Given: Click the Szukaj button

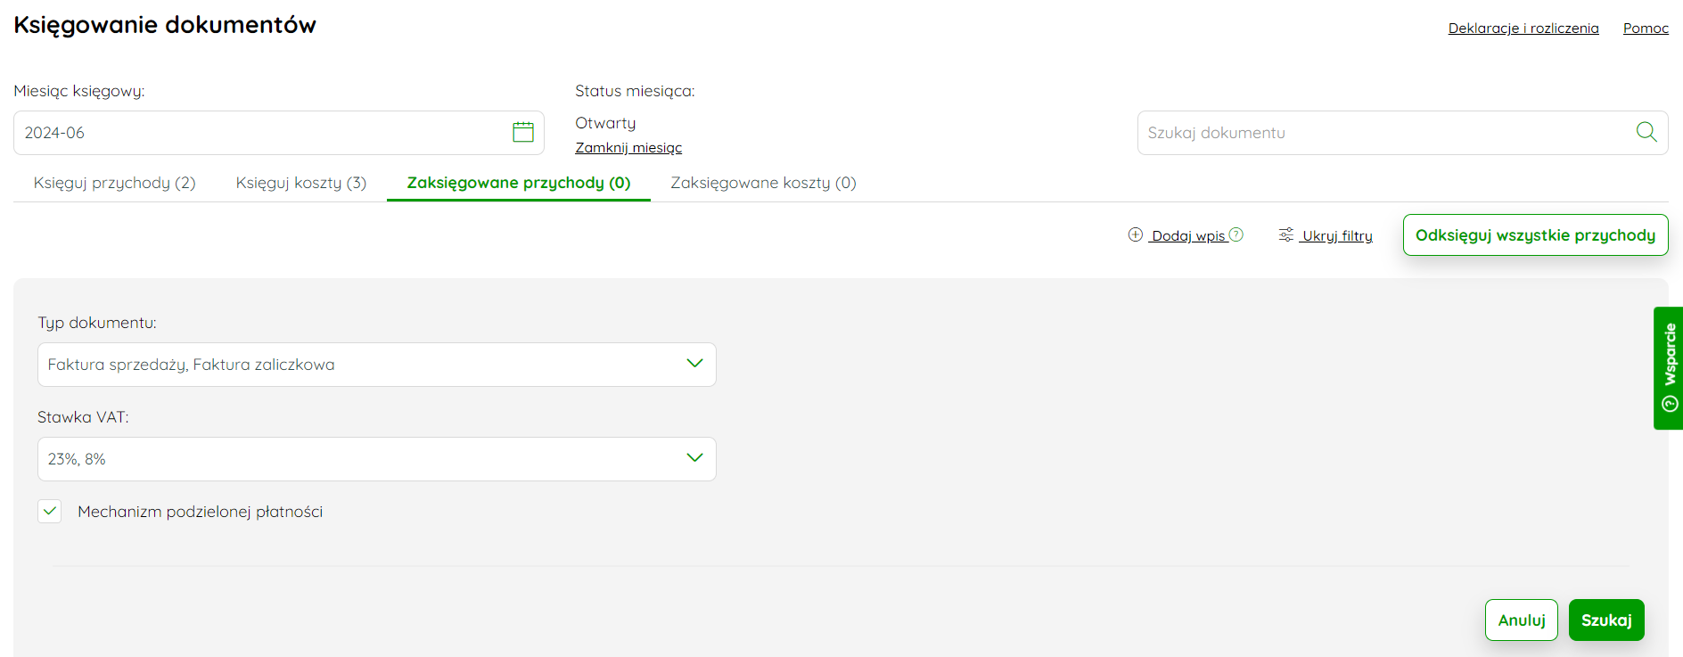Looking at the screenshot, I should [1606, 620].
